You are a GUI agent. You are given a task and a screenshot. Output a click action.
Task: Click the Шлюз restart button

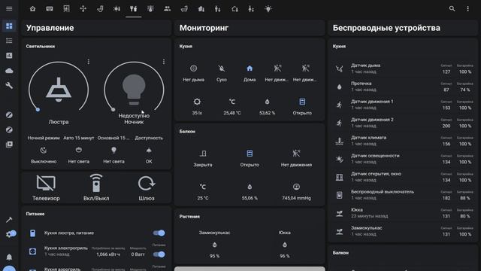pos(147,187)
